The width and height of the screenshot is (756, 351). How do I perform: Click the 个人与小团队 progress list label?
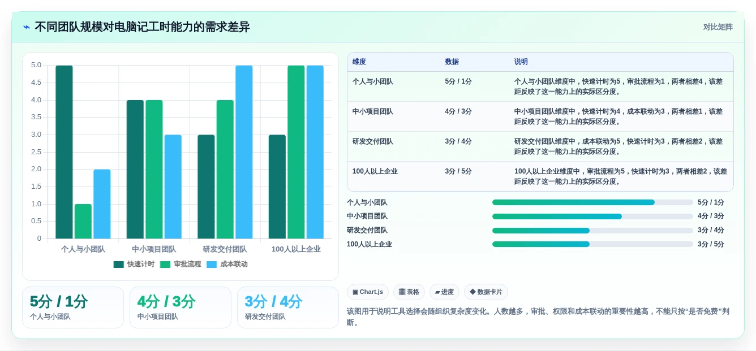pyautogui.click(x=367, y=202)
